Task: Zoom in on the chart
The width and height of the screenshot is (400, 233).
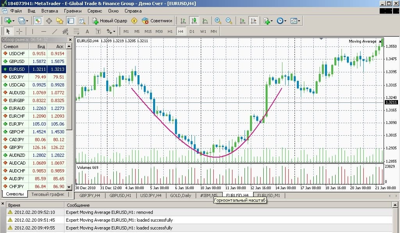Action: (218, 21)
